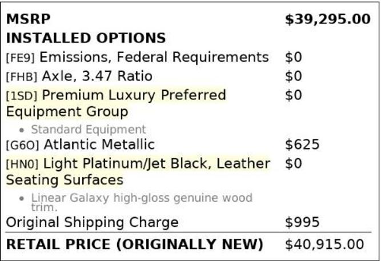Viewport: 381px width, 261px height.
Task: Select the $39,295.00 MSRP price
Action: [327, 19]
